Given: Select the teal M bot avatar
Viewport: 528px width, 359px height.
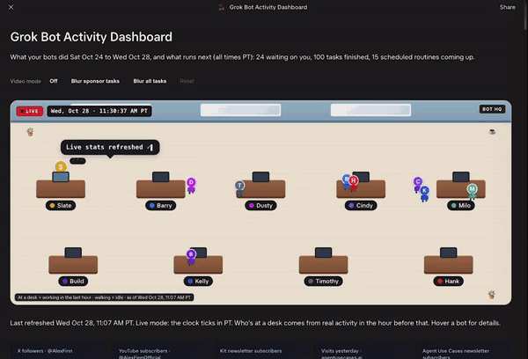Looking at the screenshot, I should click(x=472, y=192).
